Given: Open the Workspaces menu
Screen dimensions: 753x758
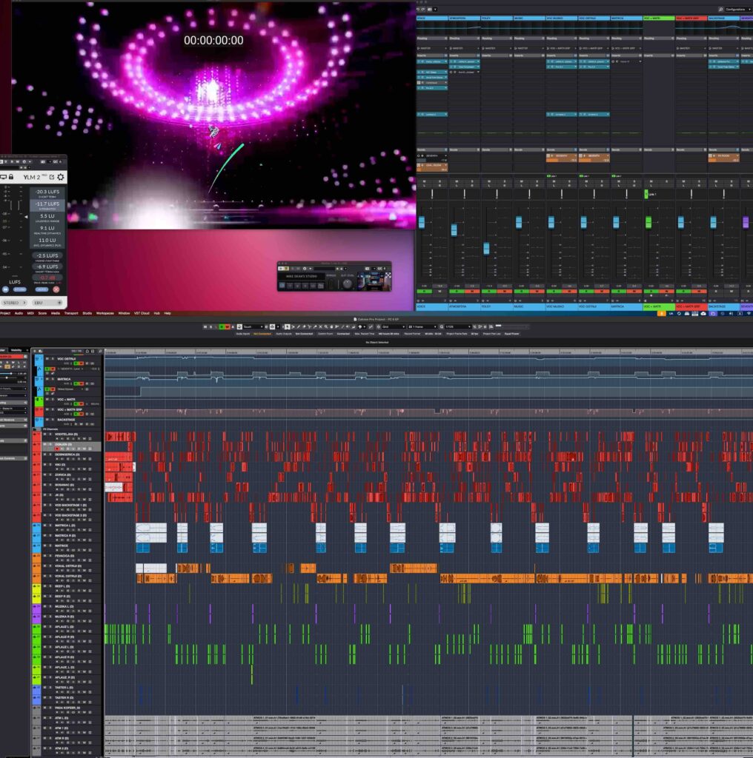Looking at the screenshot, I should coord(105,313).
